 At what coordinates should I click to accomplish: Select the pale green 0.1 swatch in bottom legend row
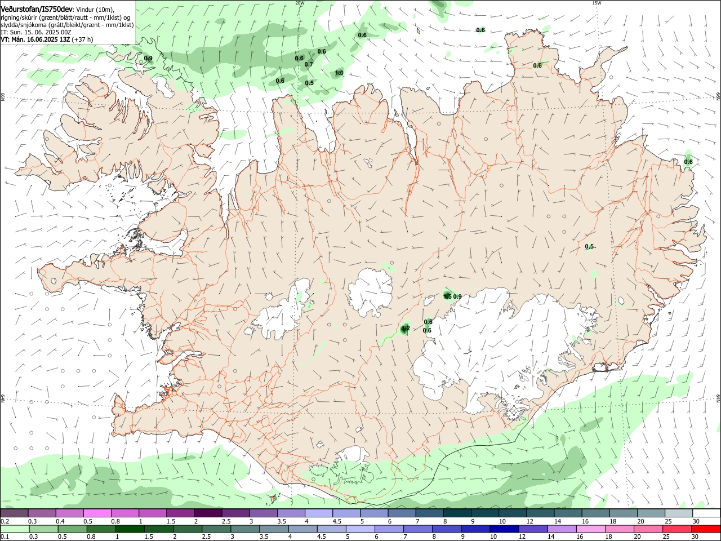pos(14,529)
